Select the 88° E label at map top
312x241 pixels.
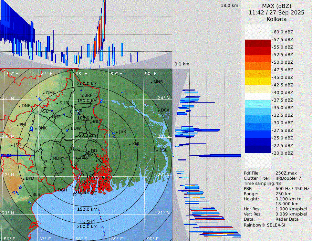82,74
